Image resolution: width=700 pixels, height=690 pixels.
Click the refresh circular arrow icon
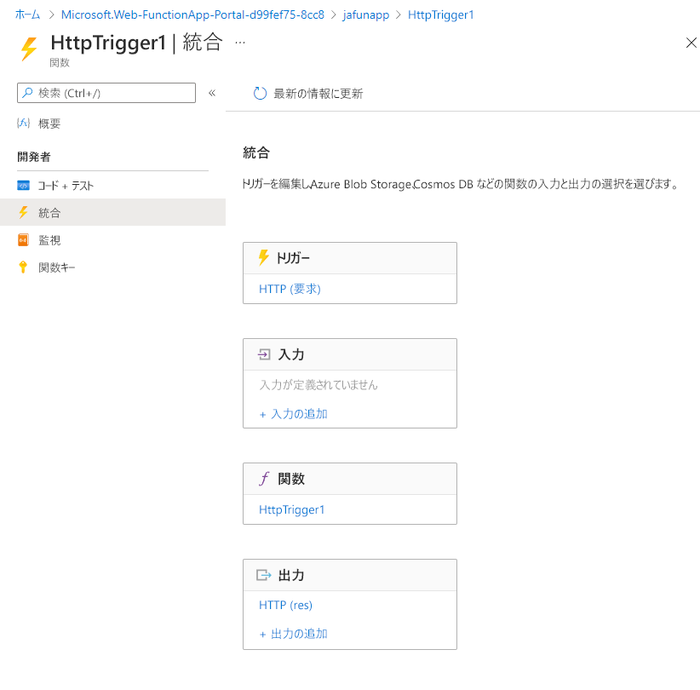pos(260,94)
